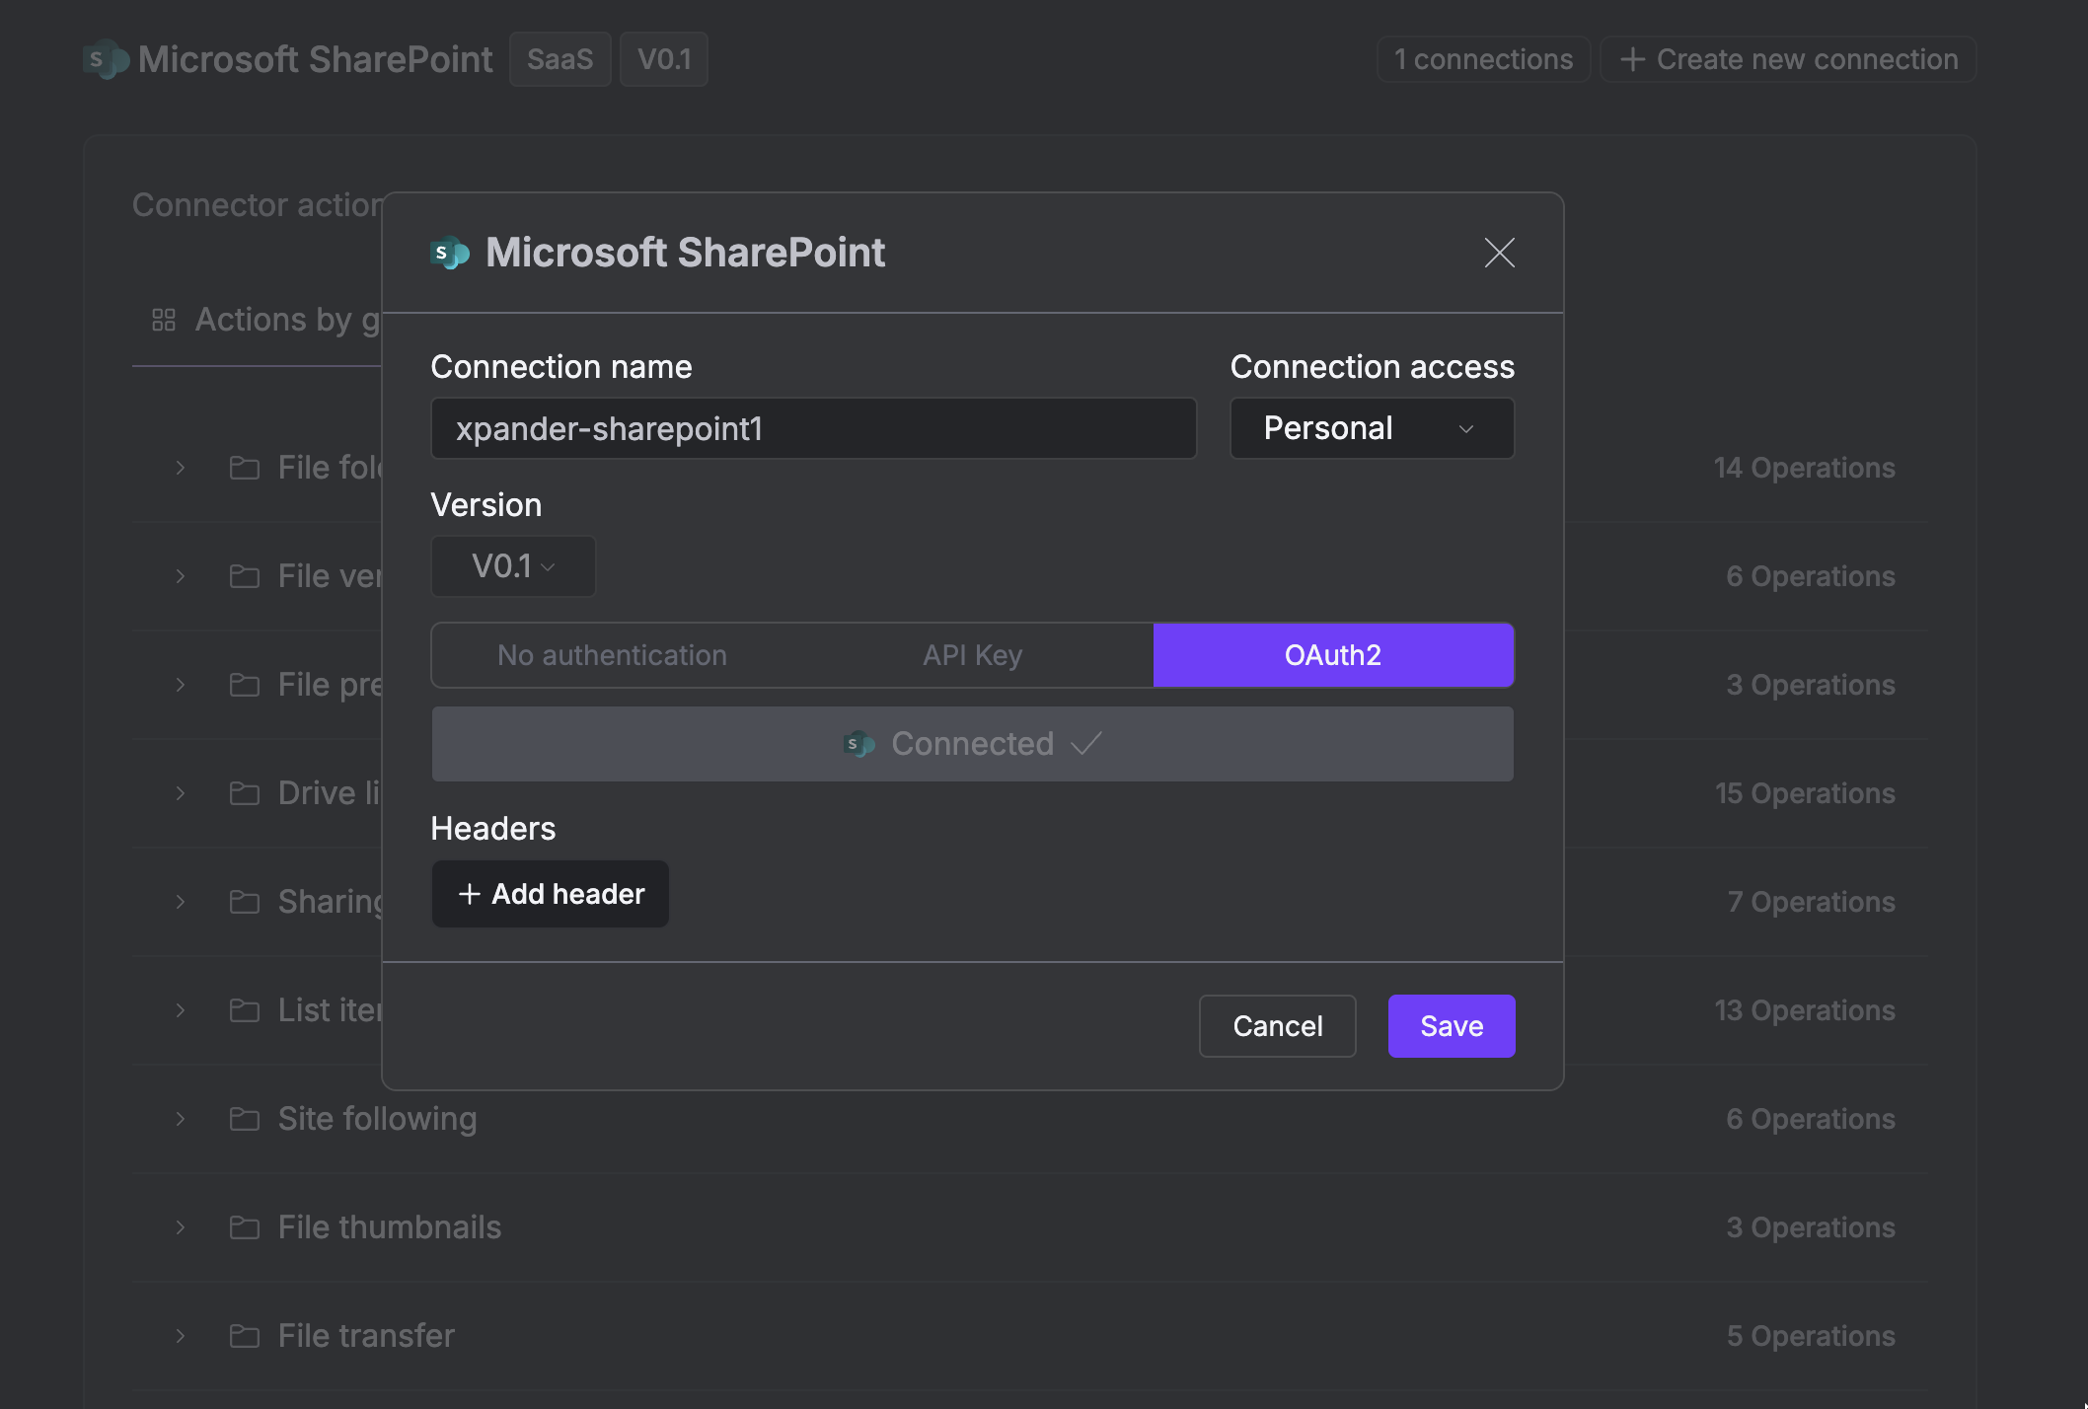2088x1409 pixels.
Task: Select OAuth2 authentication option
Action: [x=1332, y=655]
